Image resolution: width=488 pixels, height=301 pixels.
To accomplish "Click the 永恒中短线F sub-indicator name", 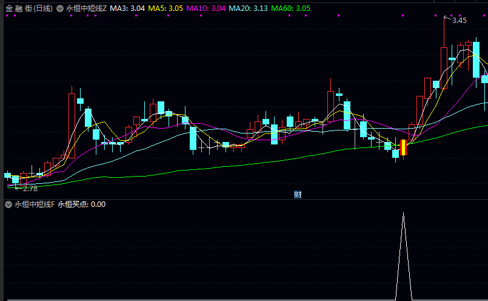I will pyautogui.click(x=35, y=205).
